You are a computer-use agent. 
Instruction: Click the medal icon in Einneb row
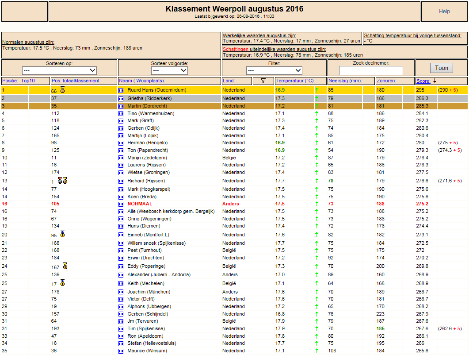pos(62,234)
